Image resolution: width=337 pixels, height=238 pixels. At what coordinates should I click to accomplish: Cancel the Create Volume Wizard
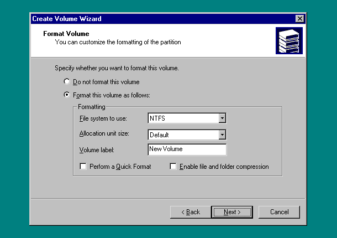[x=279, y=212]
